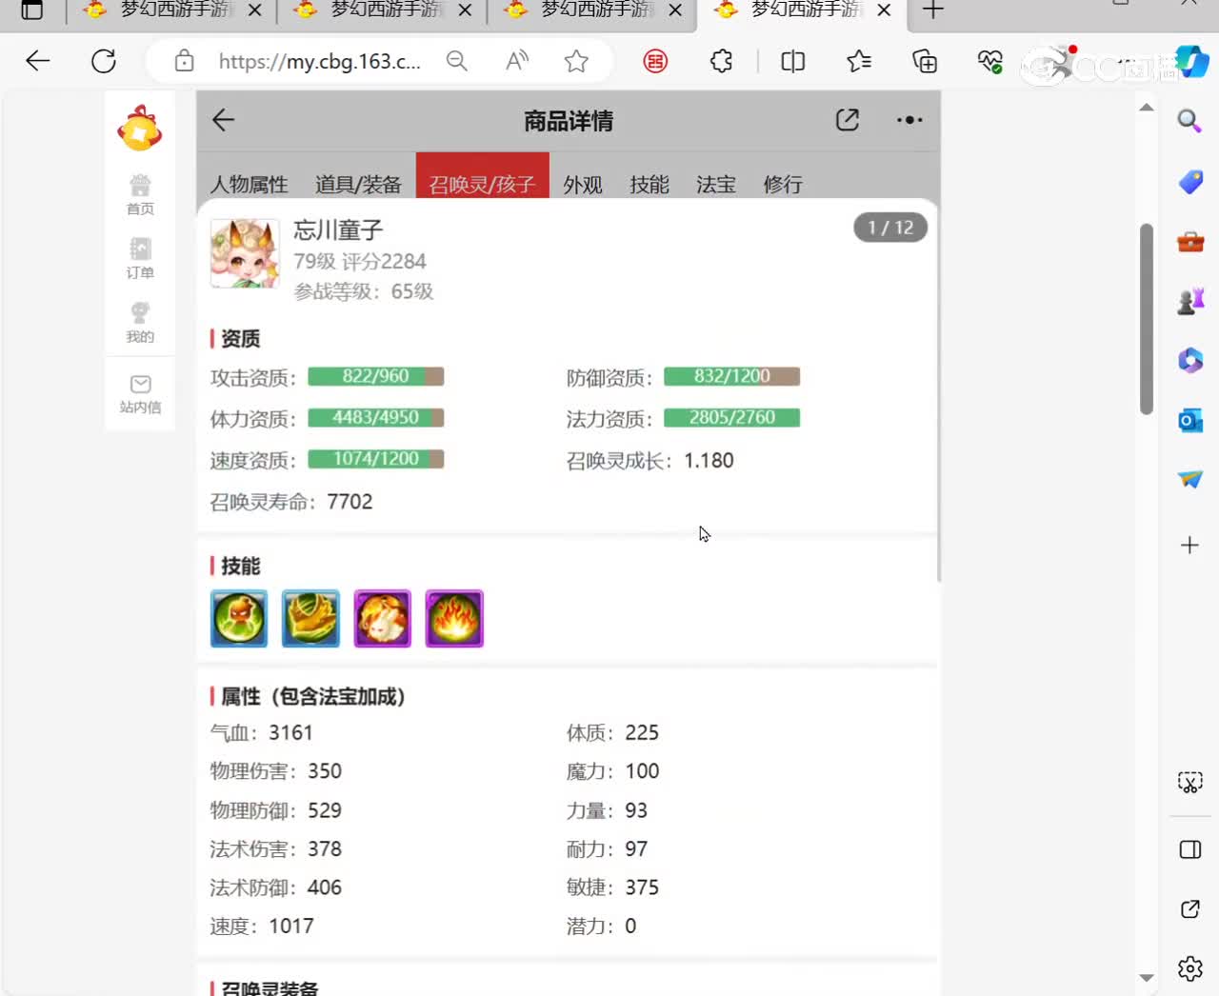Open the 订单 orders icon
The width and height of the screenshot is (1219, 996).
(x=140, y=258)
